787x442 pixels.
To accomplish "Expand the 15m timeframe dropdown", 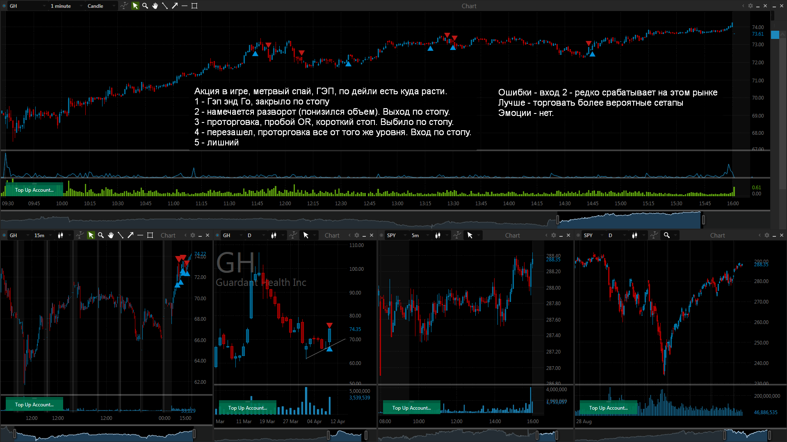I will point(43,235).
